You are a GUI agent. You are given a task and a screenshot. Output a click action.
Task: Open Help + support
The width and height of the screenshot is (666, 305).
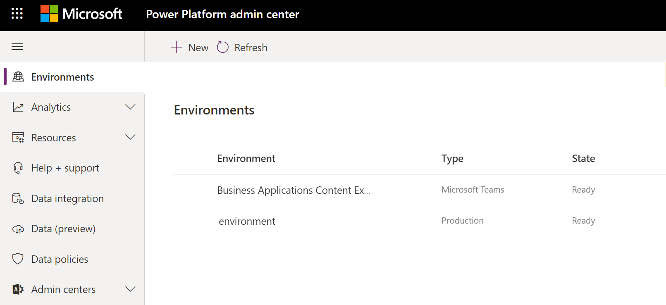72,168
